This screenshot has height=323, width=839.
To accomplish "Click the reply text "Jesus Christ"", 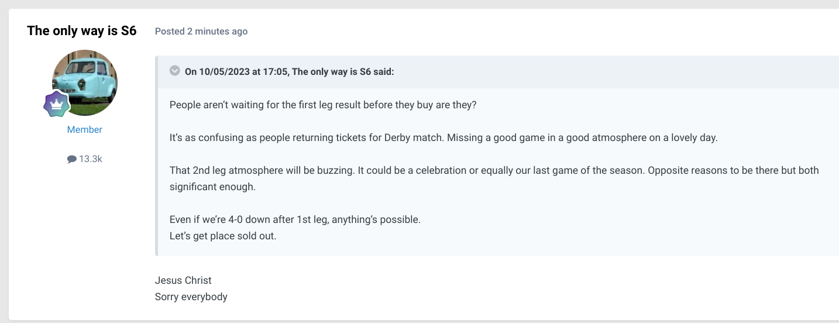I will point(183,280).
